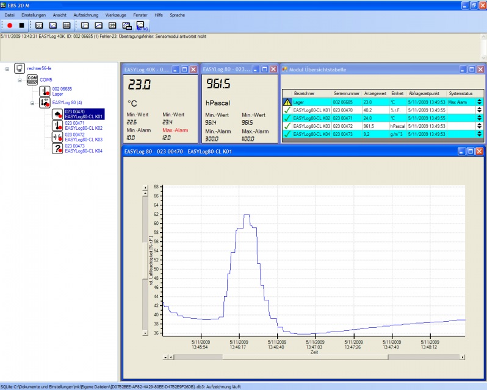Click the red Max.-Alarm label

click(x=175, y=130)
